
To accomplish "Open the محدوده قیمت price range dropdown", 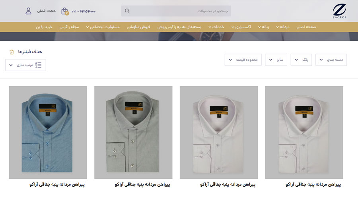I will 243,60.
